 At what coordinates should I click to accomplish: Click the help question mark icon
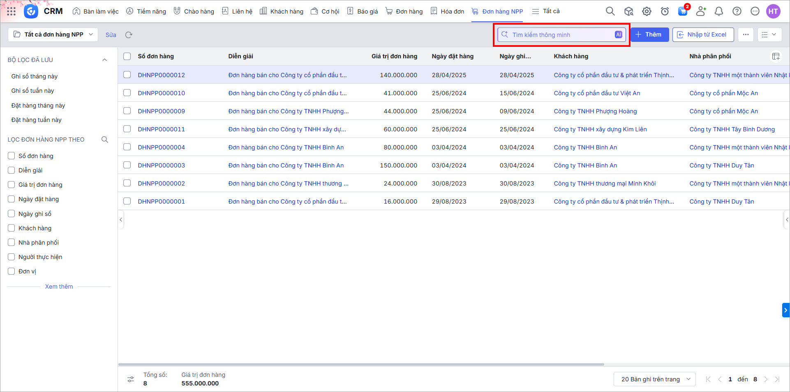(737, 11)
